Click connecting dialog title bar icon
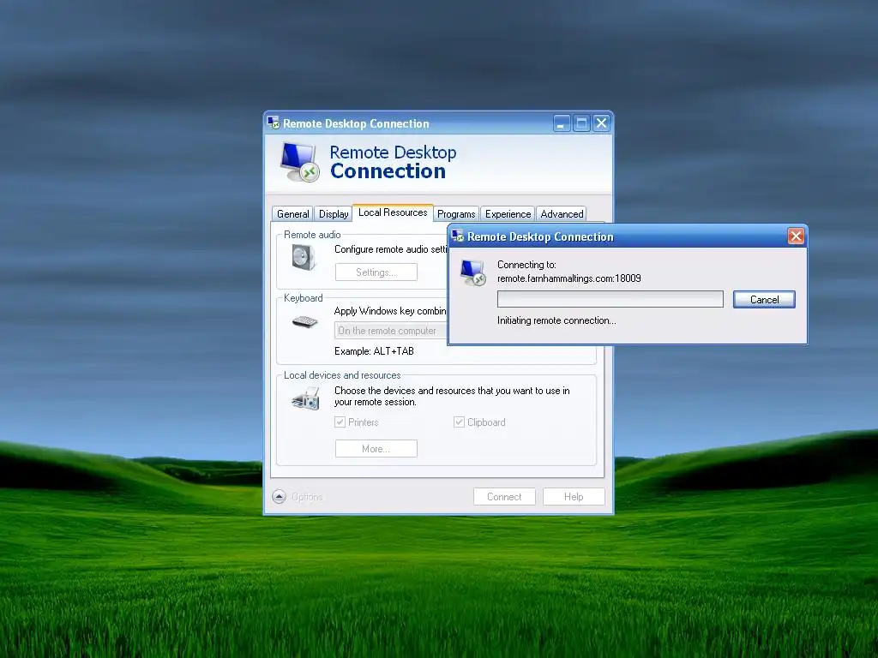Viewport: 878px width, 658px height. click(458, 236)
